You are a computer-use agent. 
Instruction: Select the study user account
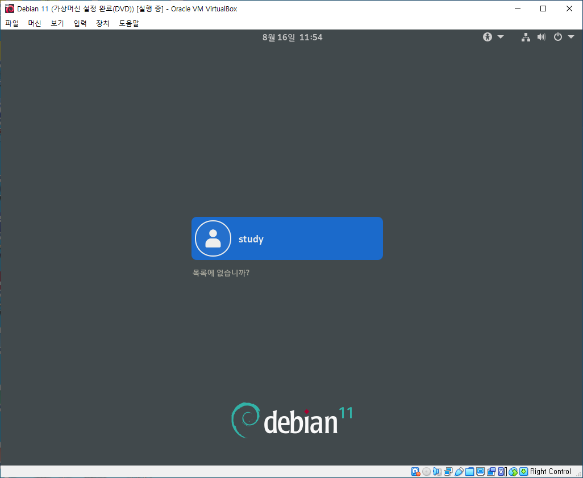[x=287, y=238]
